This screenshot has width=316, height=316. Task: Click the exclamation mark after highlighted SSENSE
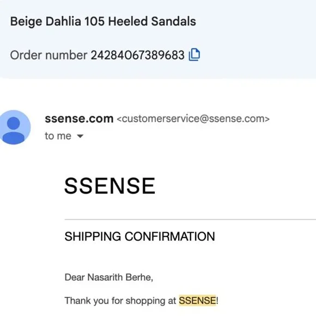tap(217, 301)
